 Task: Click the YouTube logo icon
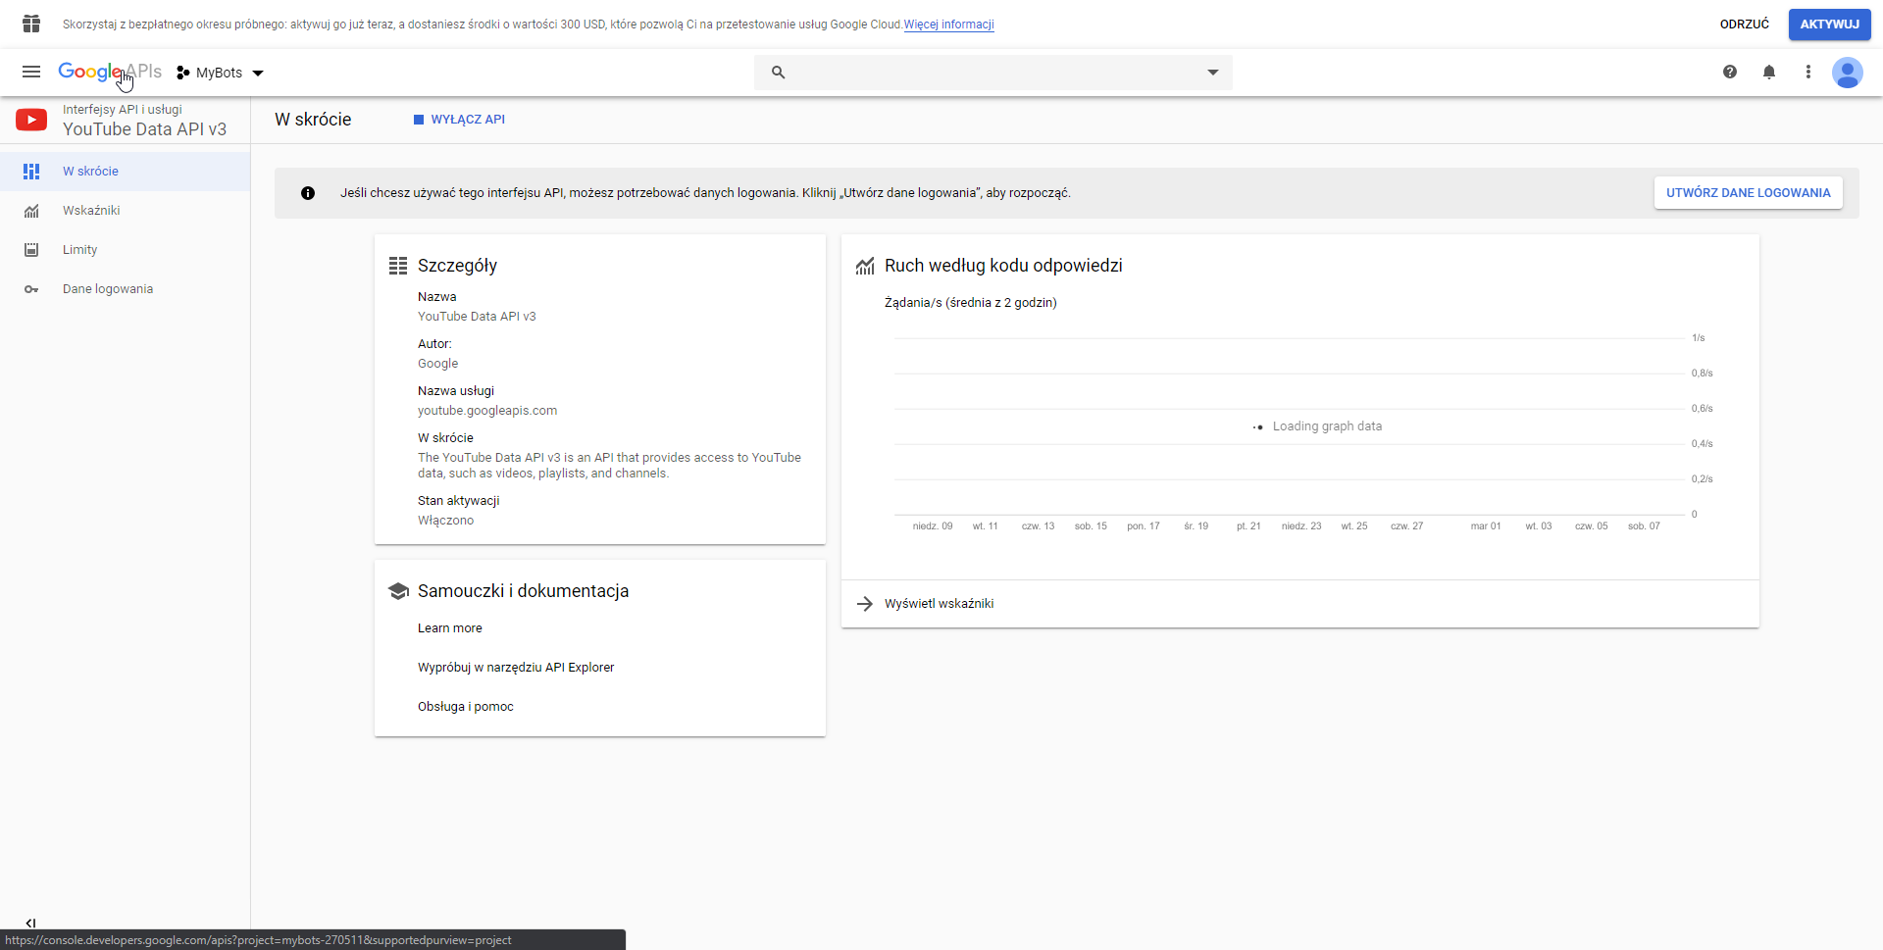(31, 120)
